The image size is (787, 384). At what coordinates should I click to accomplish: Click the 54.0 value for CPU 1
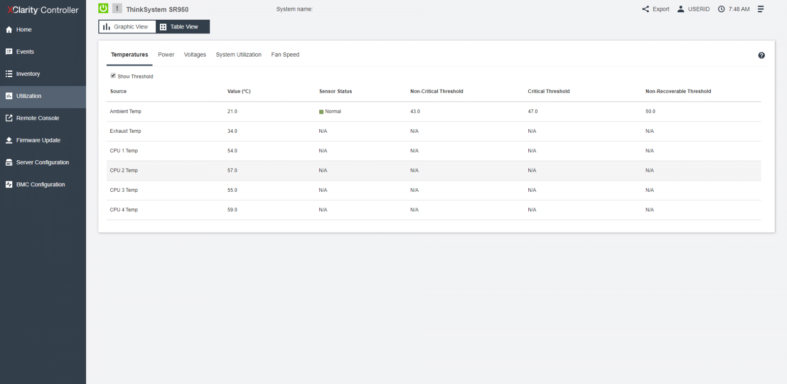[x=232, y=151]
